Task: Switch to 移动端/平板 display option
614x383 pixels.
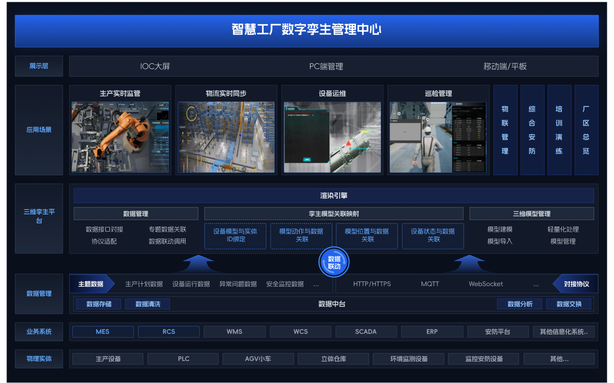Action: tap(505, 66)
